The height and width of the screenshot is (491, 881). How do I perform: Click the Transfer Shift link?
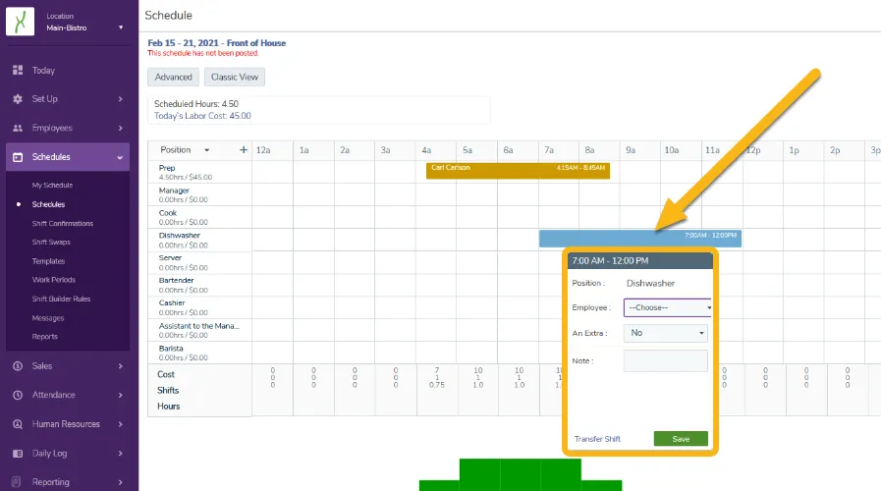[597, 439]
